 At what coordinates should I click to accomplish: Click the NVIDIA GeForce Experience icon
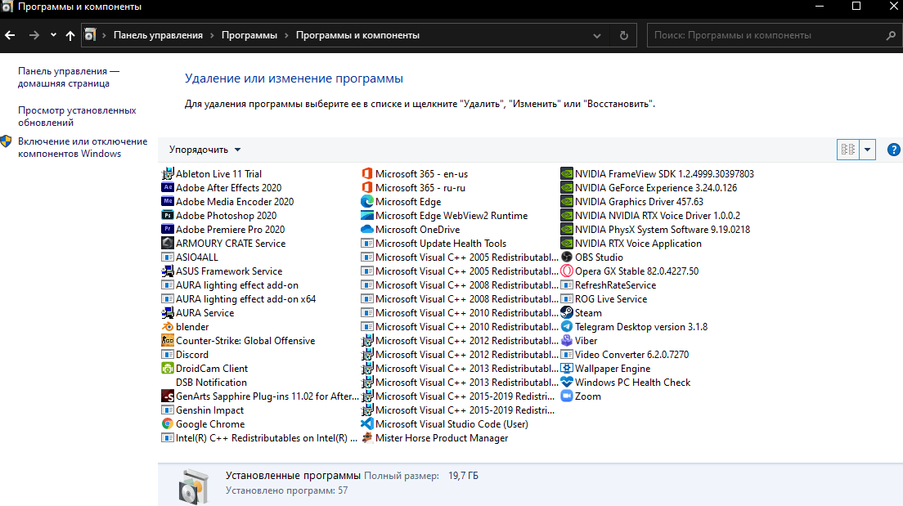[x=567, y=188]
